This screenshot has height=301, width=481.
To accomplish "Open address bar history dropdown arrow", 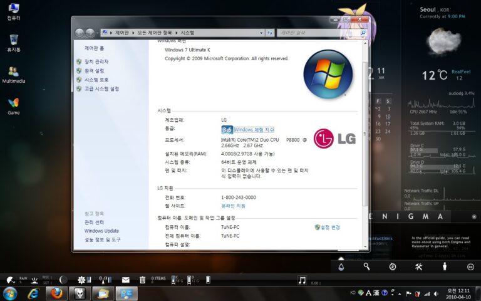I will pyautogui.click(x=261, y=33).
